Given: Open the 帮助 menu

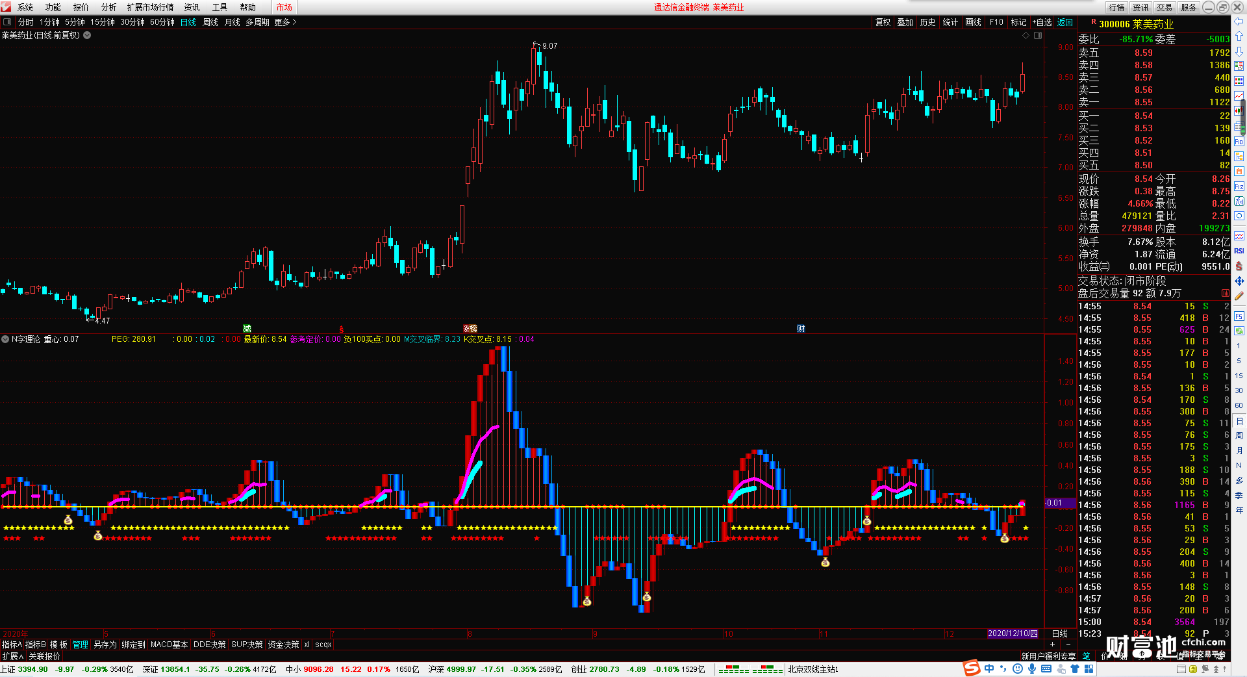Looking at the screenshot, I should [x=247, y=7].
